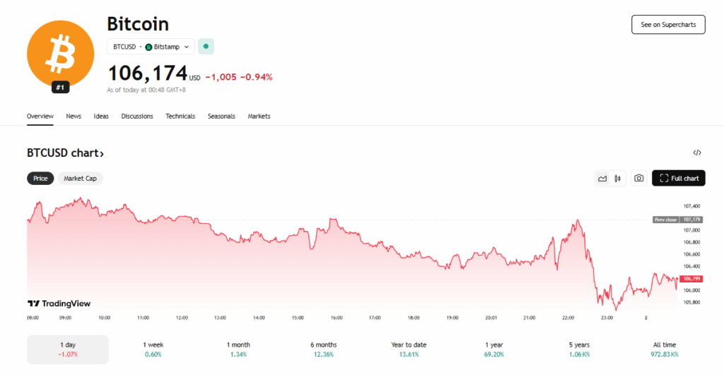Image resolution: width=724 pixels, height=377 pixels.
Task: Select the Price toggle
Action: point(40,179)
